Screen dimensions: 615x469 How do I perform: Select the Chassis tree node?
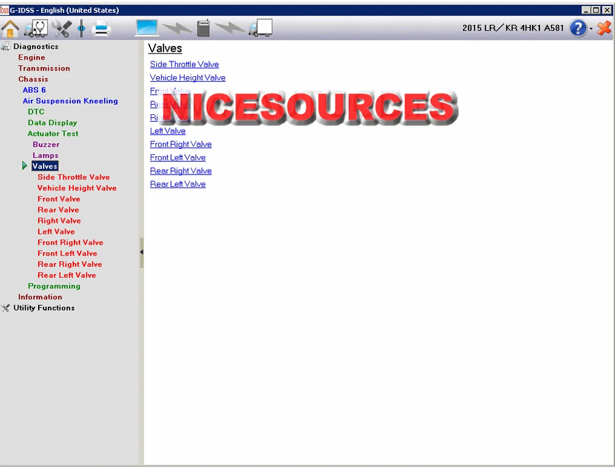[33, 79]
